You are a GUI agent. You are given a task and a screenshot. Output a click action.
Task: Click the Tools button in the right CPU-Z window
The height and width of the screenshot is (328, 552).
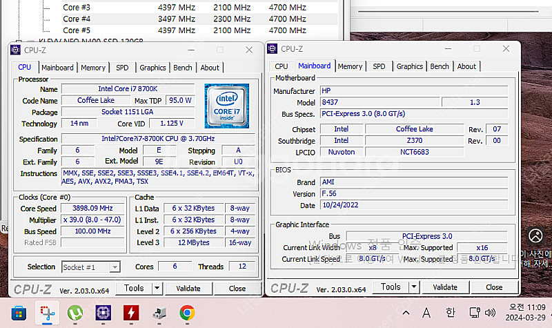click(x=391, y=287)
